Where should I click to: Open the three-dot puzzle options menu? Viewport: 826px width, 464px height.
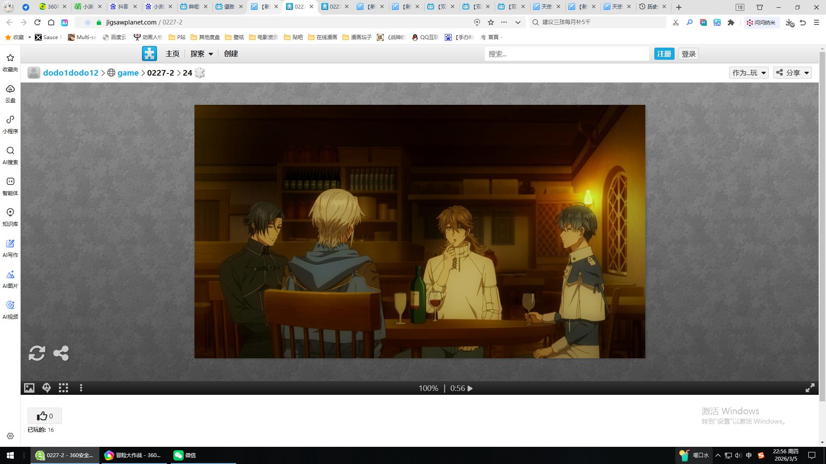click(81, 388)
